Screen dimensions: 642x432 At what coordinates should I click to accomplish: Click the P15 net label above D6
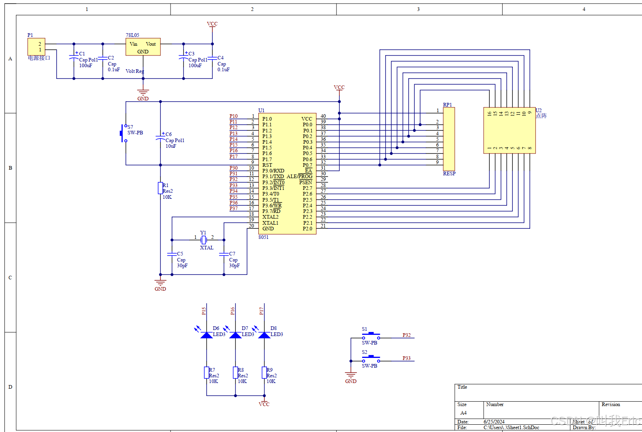[x=204, y=311]
